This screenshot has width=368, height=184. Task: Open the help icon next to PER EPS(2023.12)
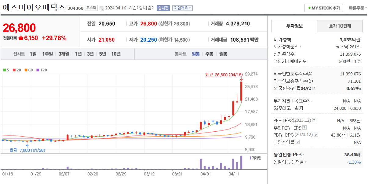314,120
